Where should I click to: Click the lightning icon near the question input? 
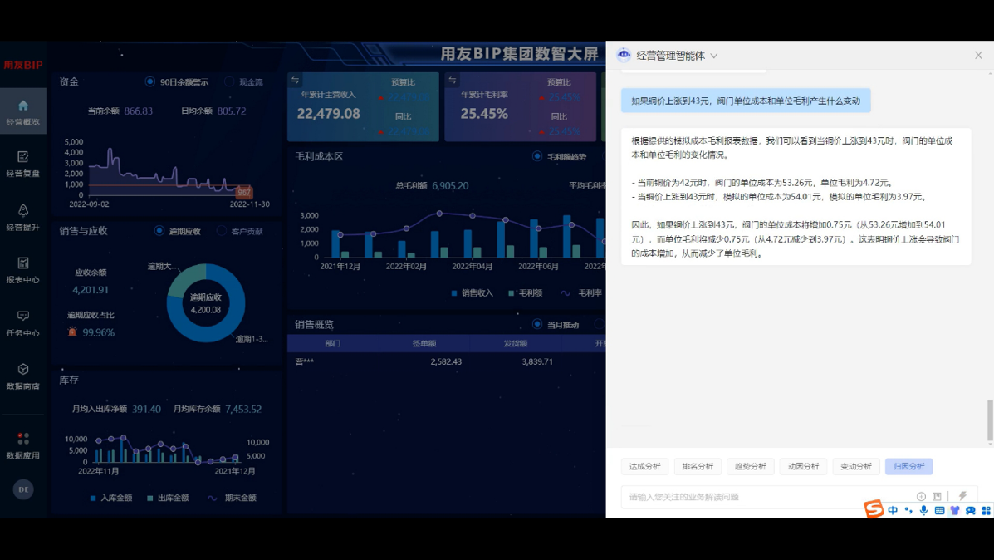(962, 496)
